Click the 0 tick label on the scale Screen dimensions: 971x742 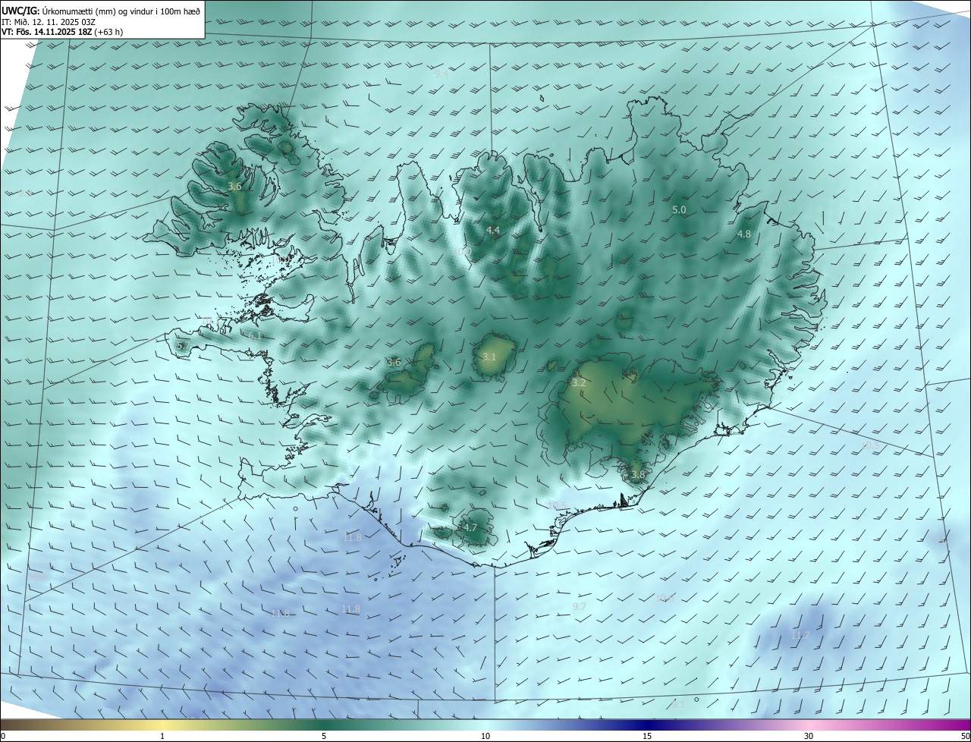tap(2, 736)
